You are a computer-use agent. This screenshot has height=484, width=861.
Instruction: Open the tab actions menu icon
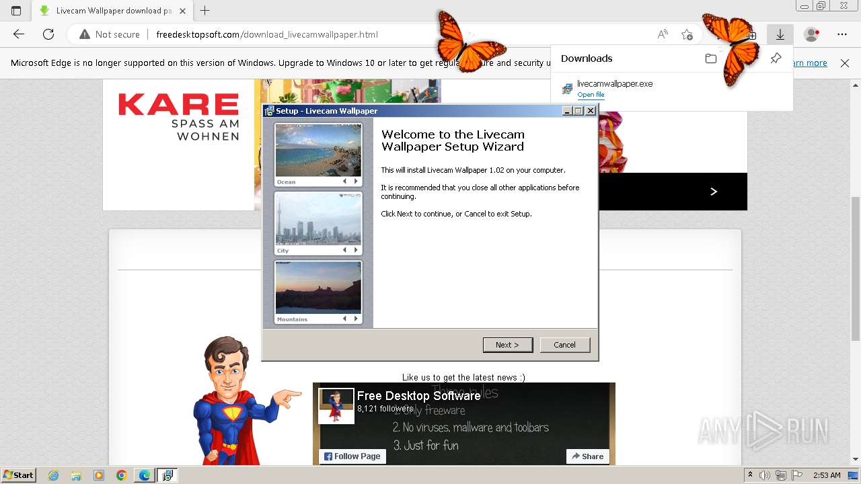[x=16, y=11]
